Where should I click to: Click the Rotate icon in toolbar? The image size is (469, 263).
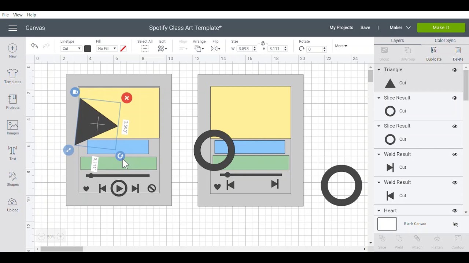pos(302,49)
